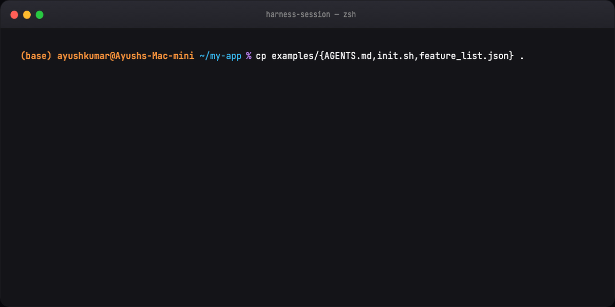This screenshot has width=615, height=307.
Task: Click the green maximize window button
Action: [x=39, y=15]
